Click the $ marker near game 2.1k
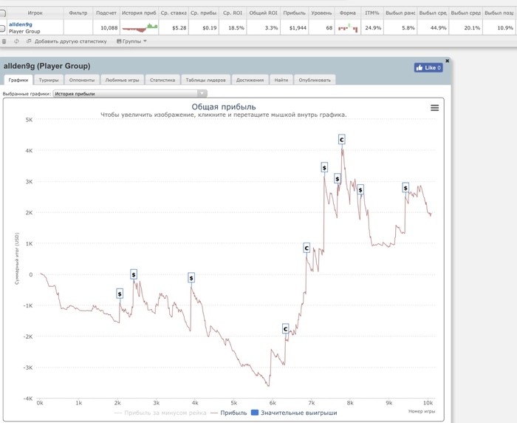This screenshot has height=423, width=517. 120,294
